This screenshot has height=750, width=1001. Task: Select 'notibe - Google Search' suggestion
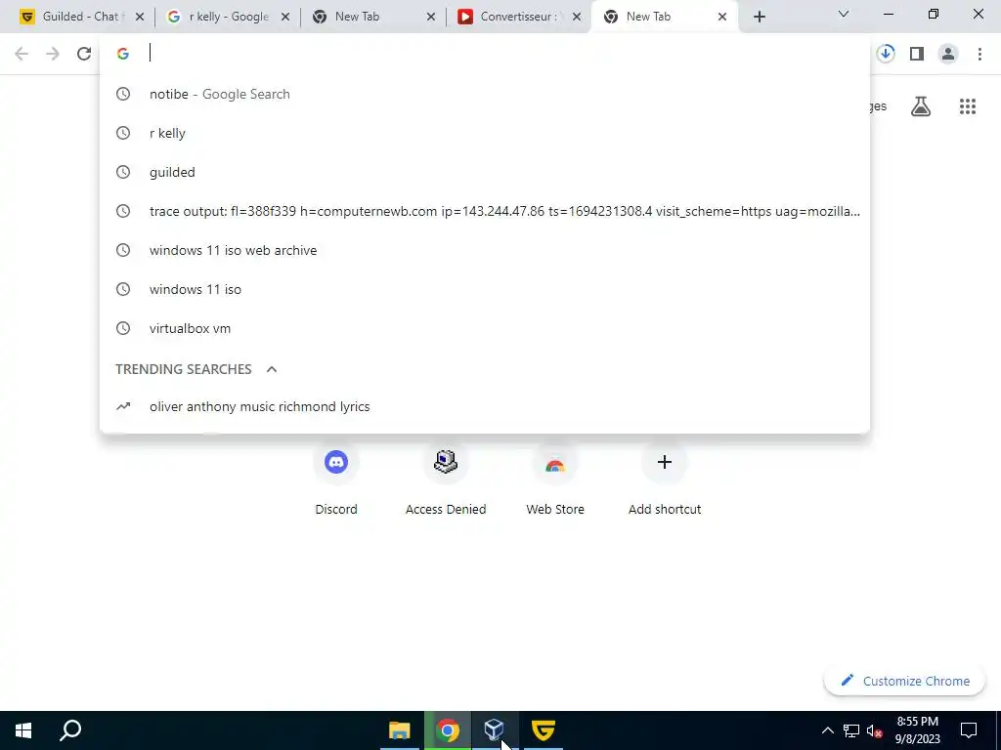coord(485,94)
